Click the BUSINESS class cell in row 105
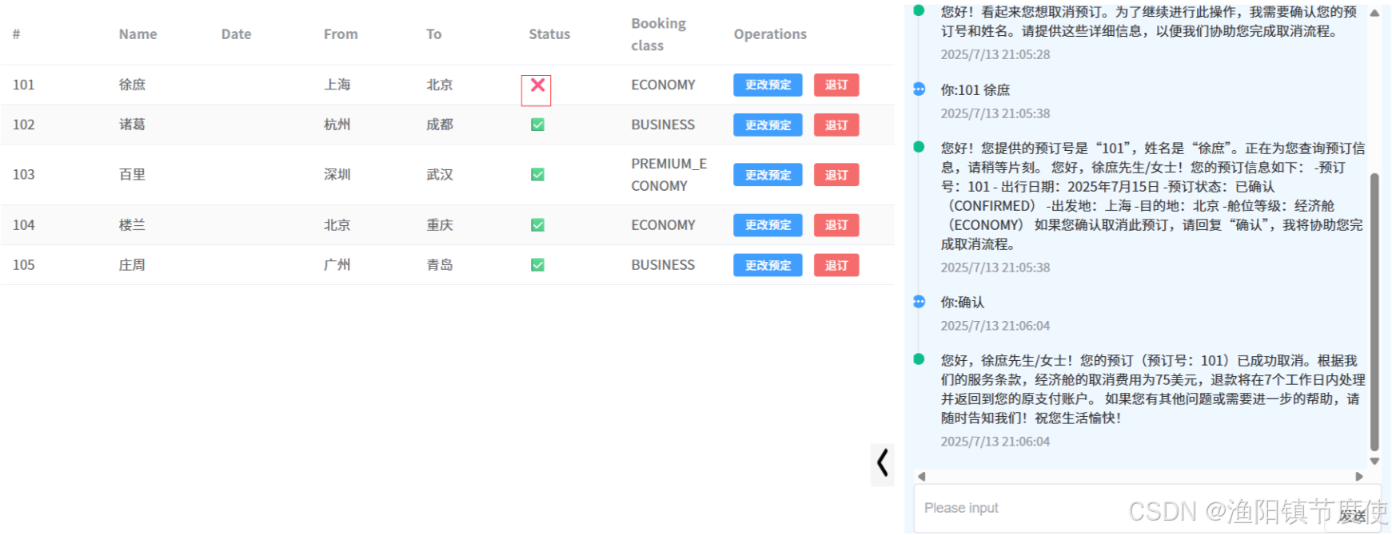Viewport: 1392px width, 535px height. click(x=663, y=265)
